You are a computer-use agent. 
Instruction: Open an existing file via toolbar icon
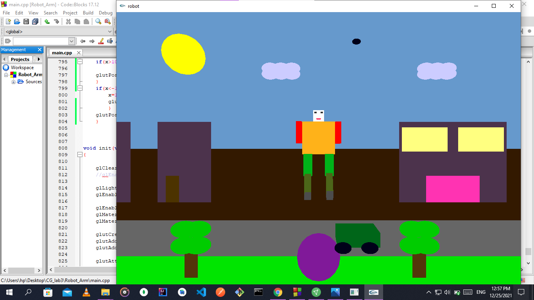pyautogui.click(x=16, y=22)
